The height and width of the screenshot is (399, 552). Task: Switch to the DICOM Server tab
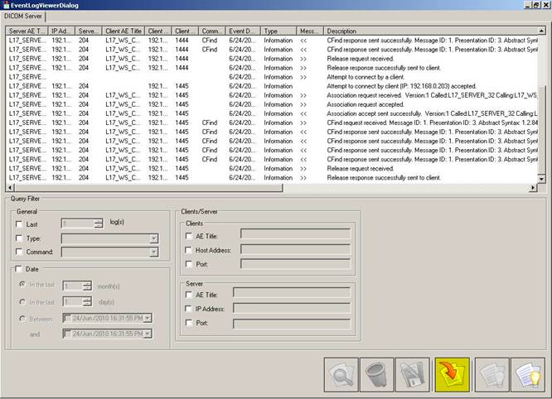click(x=23, y=17)
